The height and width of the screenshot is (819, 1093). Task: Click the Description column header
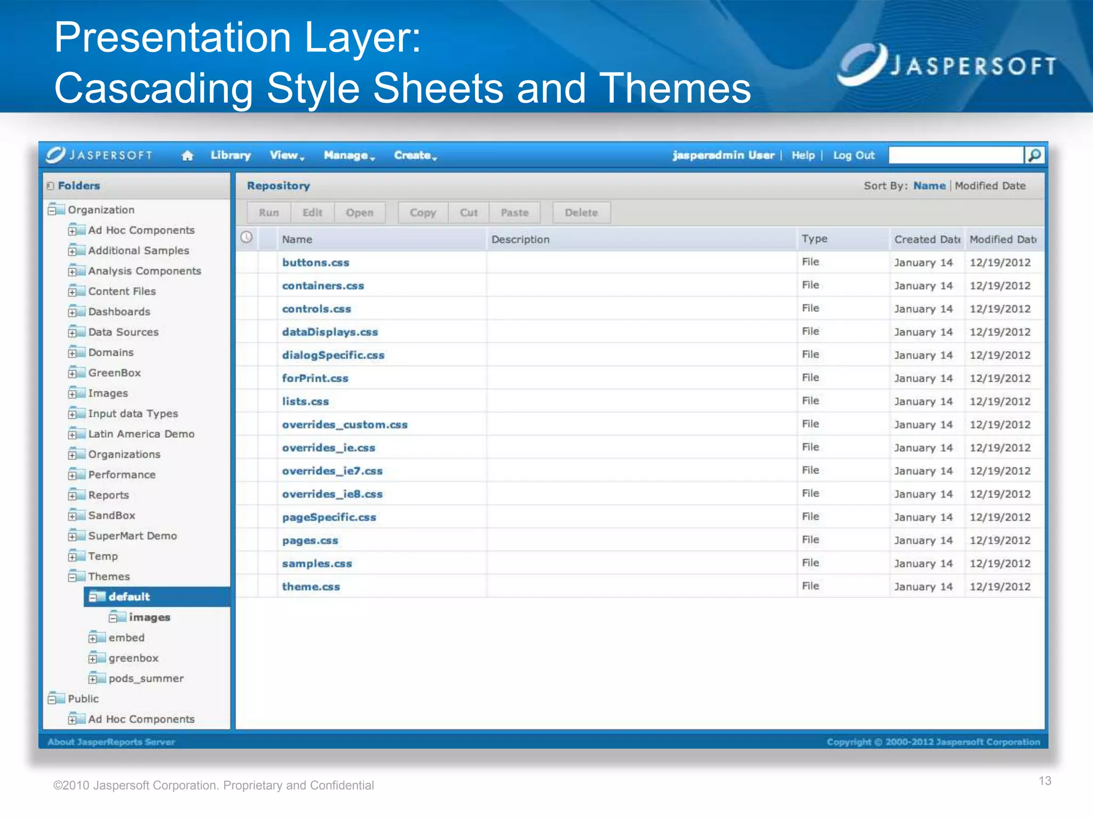[520, 239]
